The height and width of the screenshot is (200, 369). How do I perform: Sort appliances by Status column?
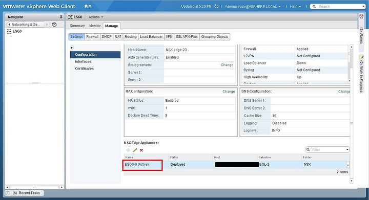click(x=191, y=157)
